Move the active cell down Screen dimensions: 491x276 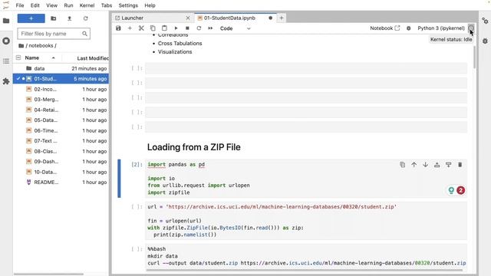(x=425, y=165)
